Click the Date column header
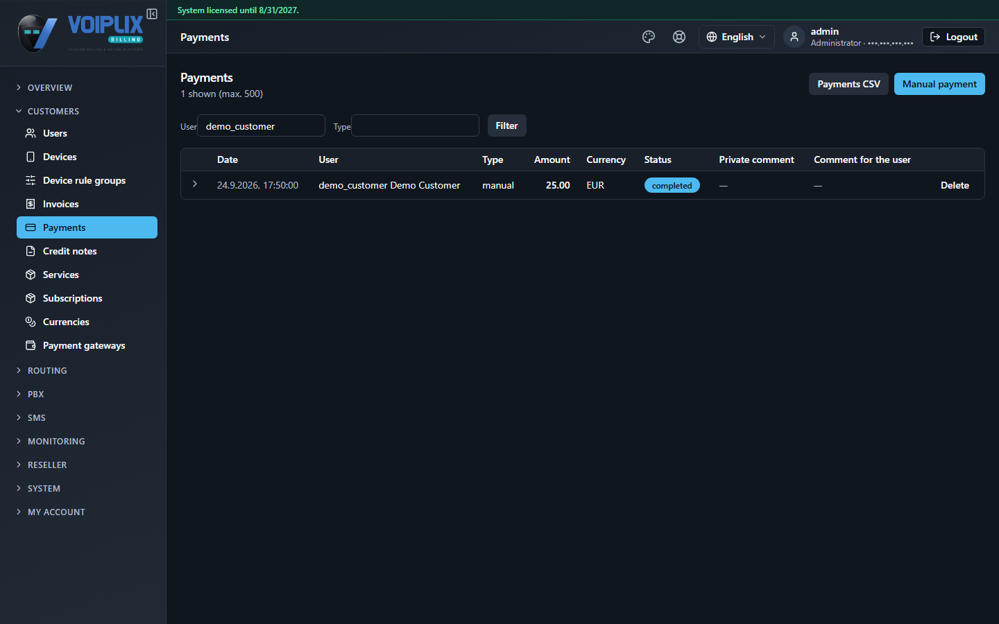This screenshot has width=999, height=624. (x=228, y=159)
